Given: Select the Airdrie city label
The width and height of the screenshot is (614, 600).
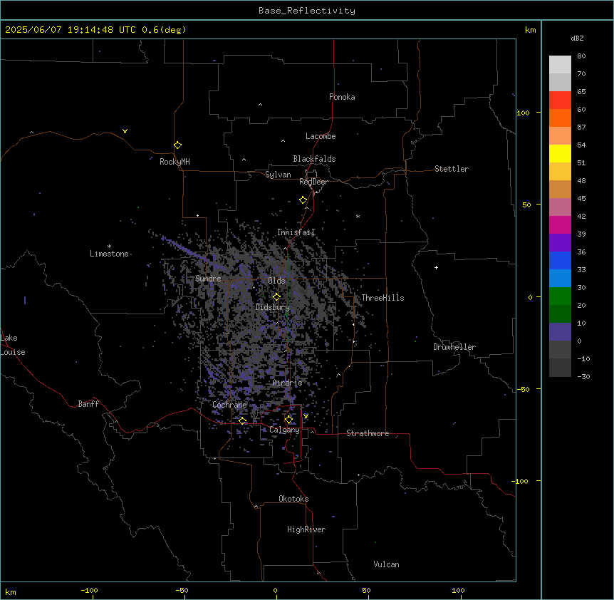Looking at the screenshot, I should (288, 383).
